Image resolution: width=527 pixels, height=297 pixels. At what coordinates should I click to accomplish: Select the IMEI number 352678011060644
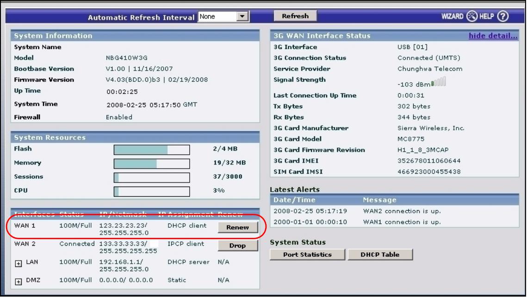[x=429, y=161]
